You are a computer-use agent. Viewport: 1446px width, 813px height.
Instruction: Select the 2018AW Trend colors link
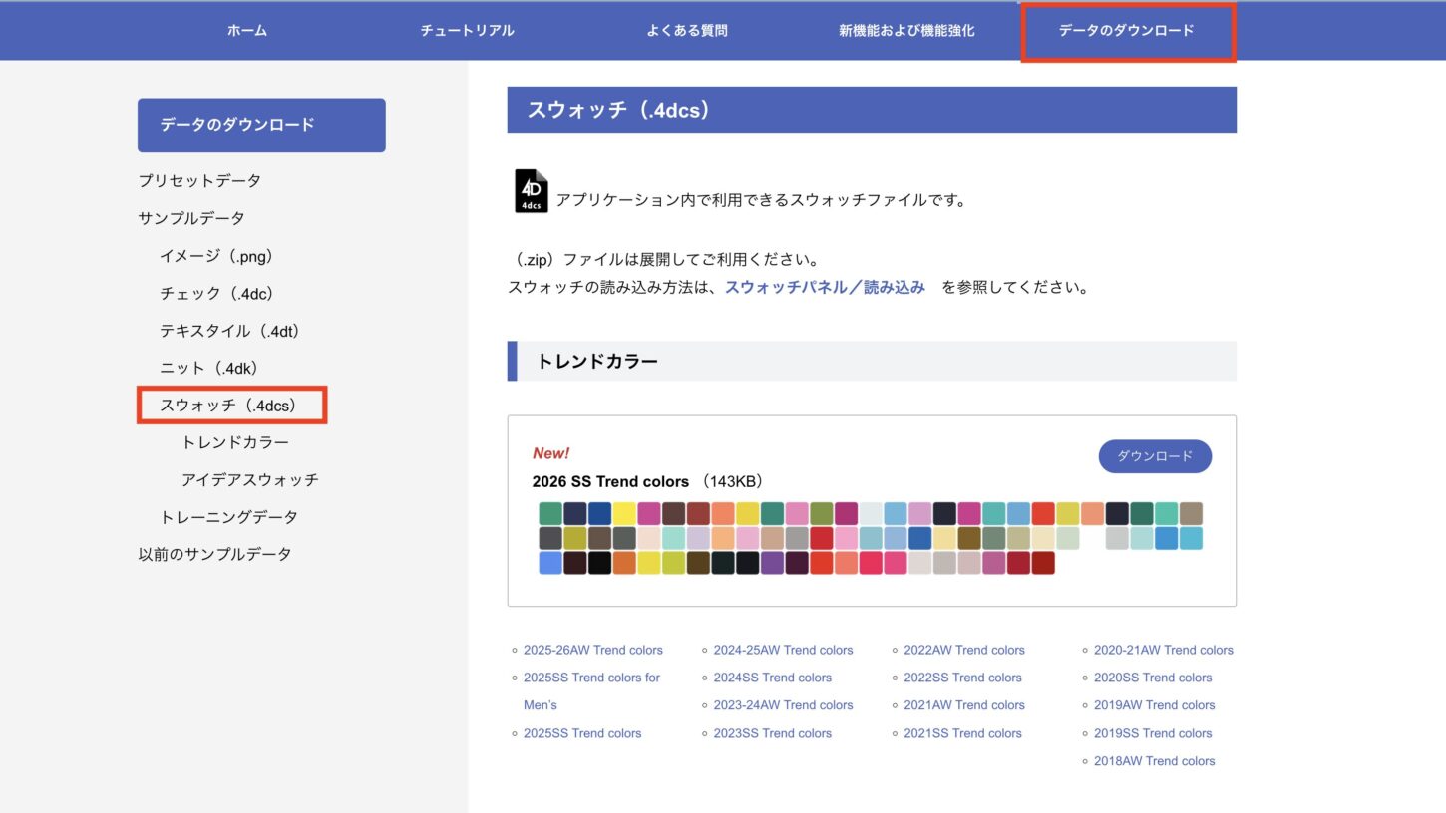point(1154,761)
